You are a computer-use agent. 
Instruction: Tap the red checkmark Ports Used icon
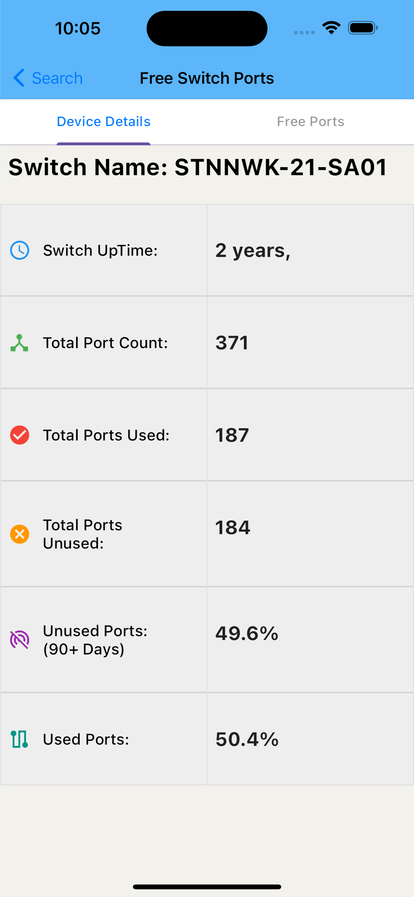pyautogui.click(x=20, y=435)
